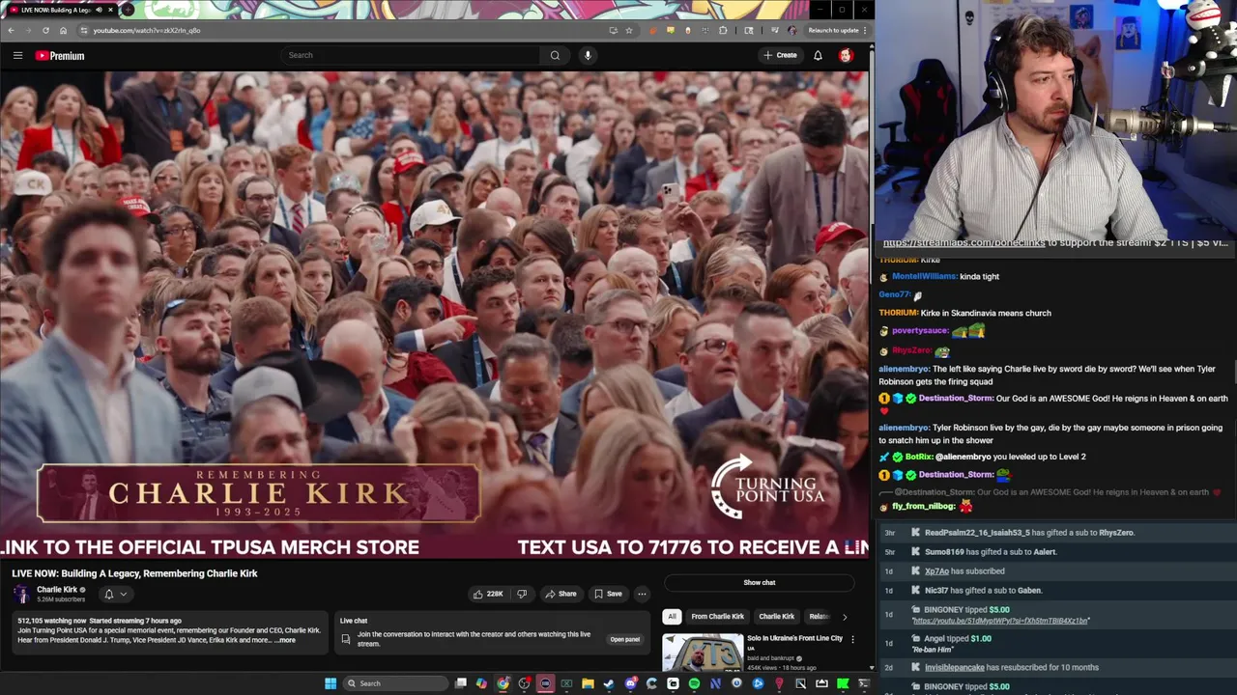Click the Show chat button

(x=760, y=582)
